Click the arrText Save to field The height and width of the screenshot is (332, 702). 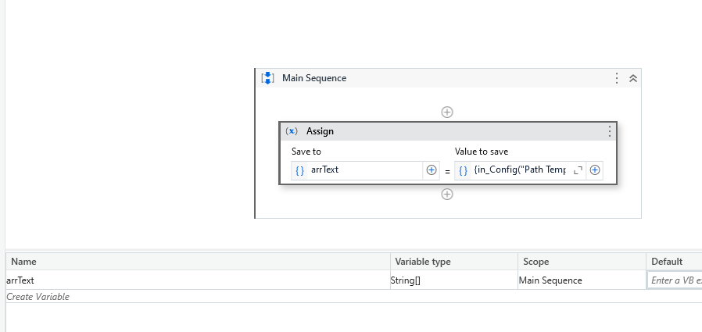(x=364, y=170)
